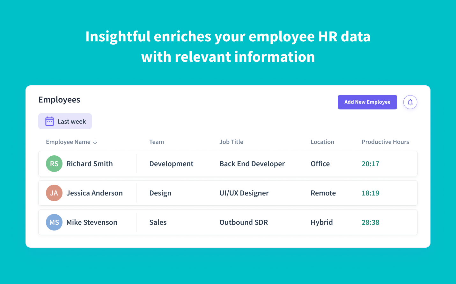Open the Team column header
This screenshot has width=456, height=284.
tap(156, 142)
